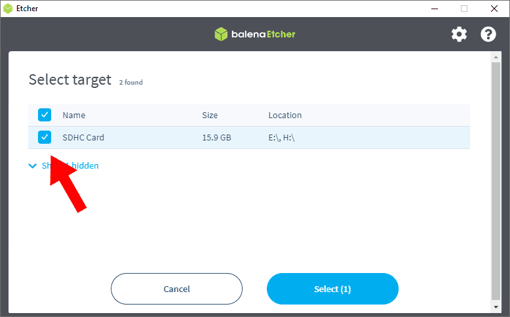This screenshot has height=317, width=510.
Task: Click the Name column header
Action: [74, 116]
